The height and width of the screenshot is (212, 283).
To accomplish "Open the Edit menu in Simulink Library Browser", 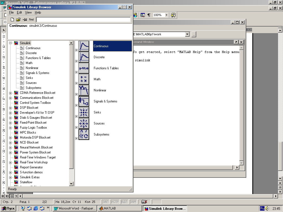I will click(19, 12).
